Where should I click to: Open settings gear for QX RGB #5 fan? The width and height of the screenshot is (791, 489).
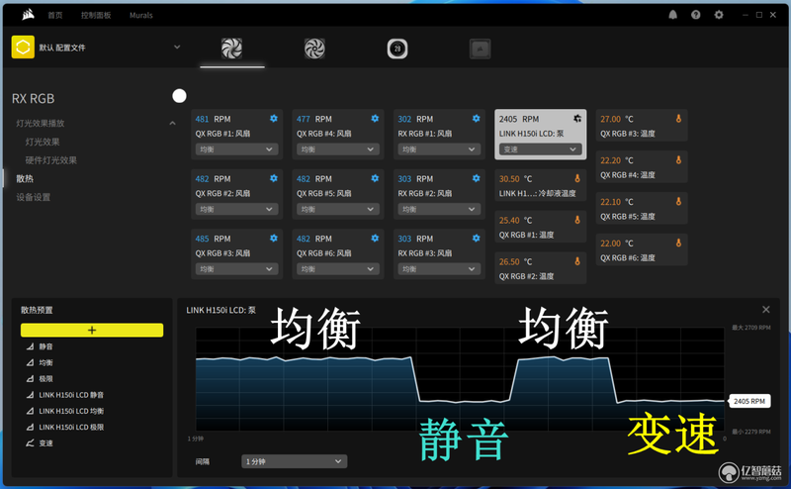375,178
